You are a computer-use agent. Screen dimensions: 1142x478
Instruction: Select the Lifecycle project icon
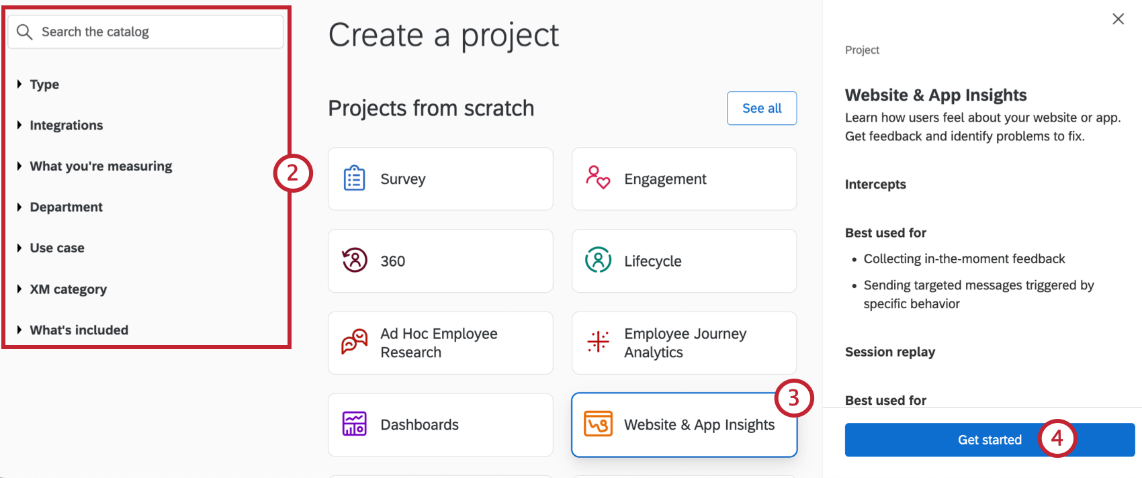[x=598, y=261]
